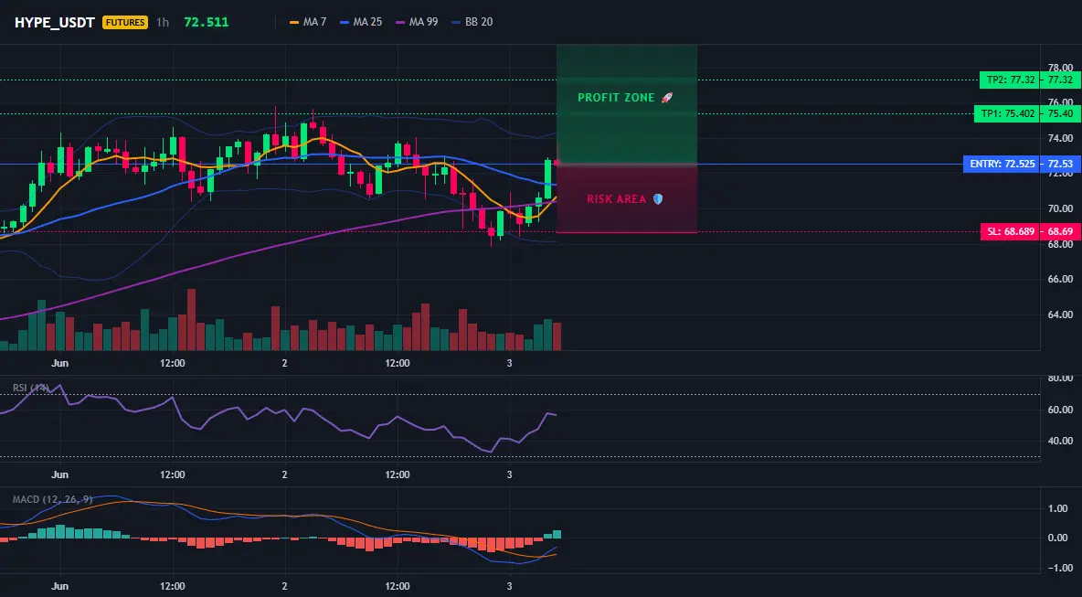
Task: Click the MACD 0.00 axis label
Action: pyautogui.click(x=1058, y=538)
